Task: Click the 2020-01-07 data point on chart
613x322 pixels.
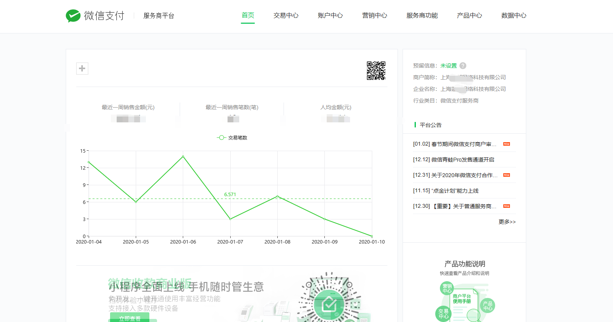Action: [x=230, y=219]
